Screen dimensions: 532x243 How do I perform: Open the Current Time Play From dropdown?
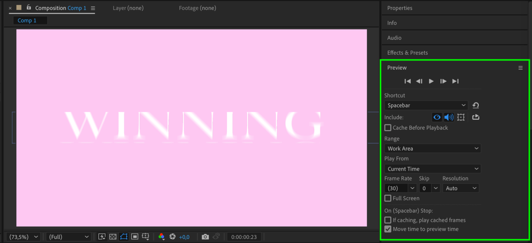click(x=433, y=169)
